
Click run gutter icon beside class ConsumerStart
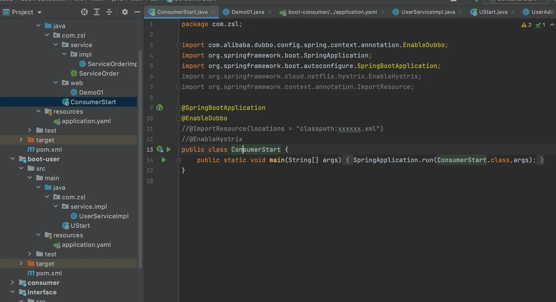click(x=169, y=149)
